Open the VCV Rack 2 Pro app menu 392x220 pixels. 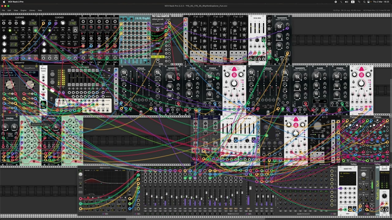(x=16, y=2)
